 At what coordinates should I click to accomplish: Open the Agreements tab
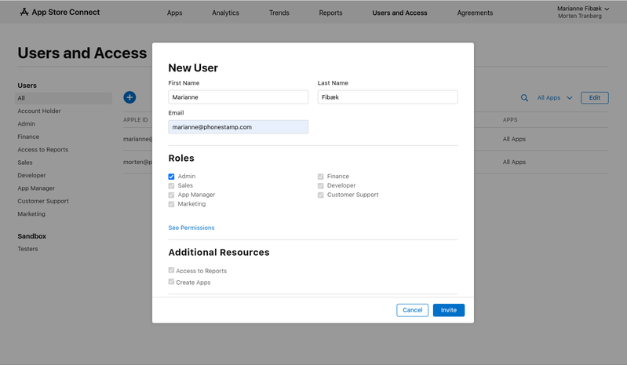475,13
